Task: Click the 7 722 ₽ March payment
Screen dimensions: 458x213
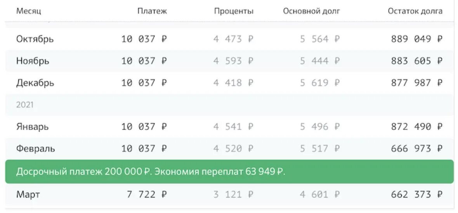Action: coord(147,195)
